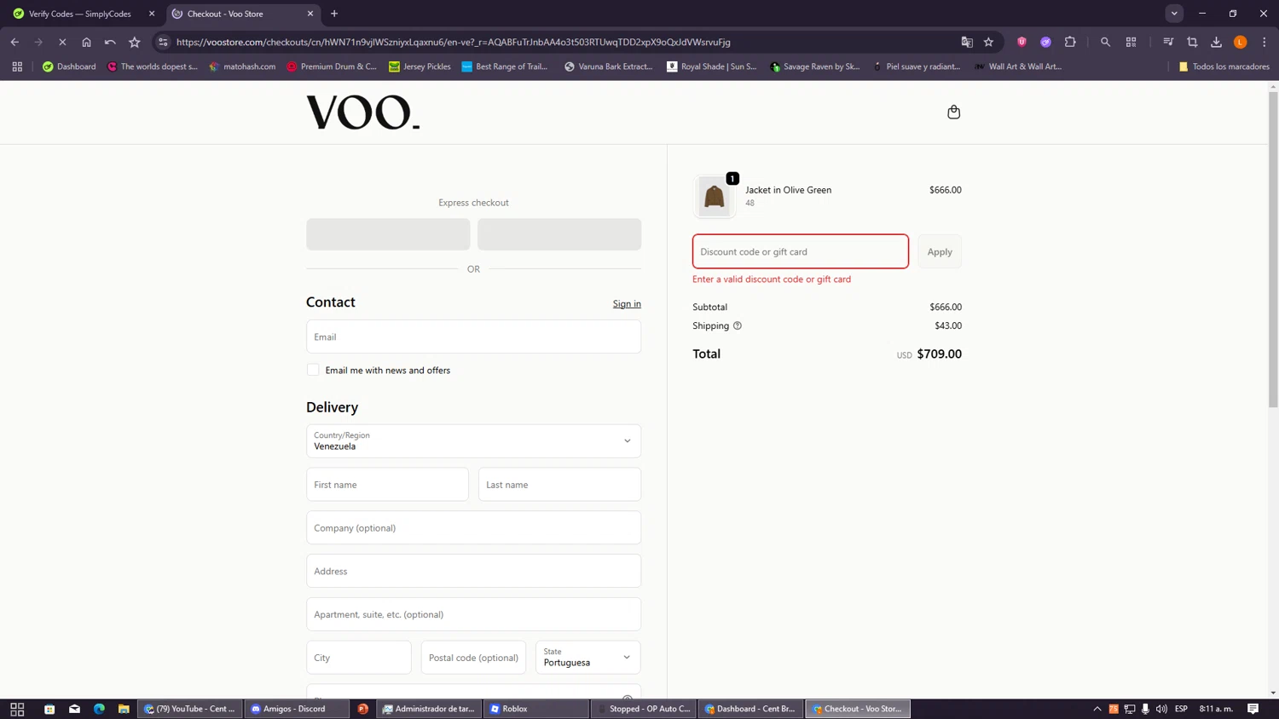Click the Last name field
This screenshot has height=719, width=1279.
tap(559, 485)
